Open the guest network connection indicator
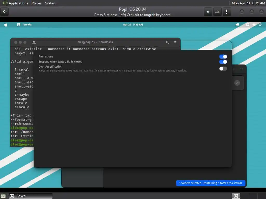The image size is (266, 199). (x=237, y=25)
